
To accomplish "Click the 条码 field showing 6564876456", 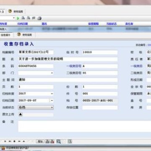I will click(x=36, y=66).
